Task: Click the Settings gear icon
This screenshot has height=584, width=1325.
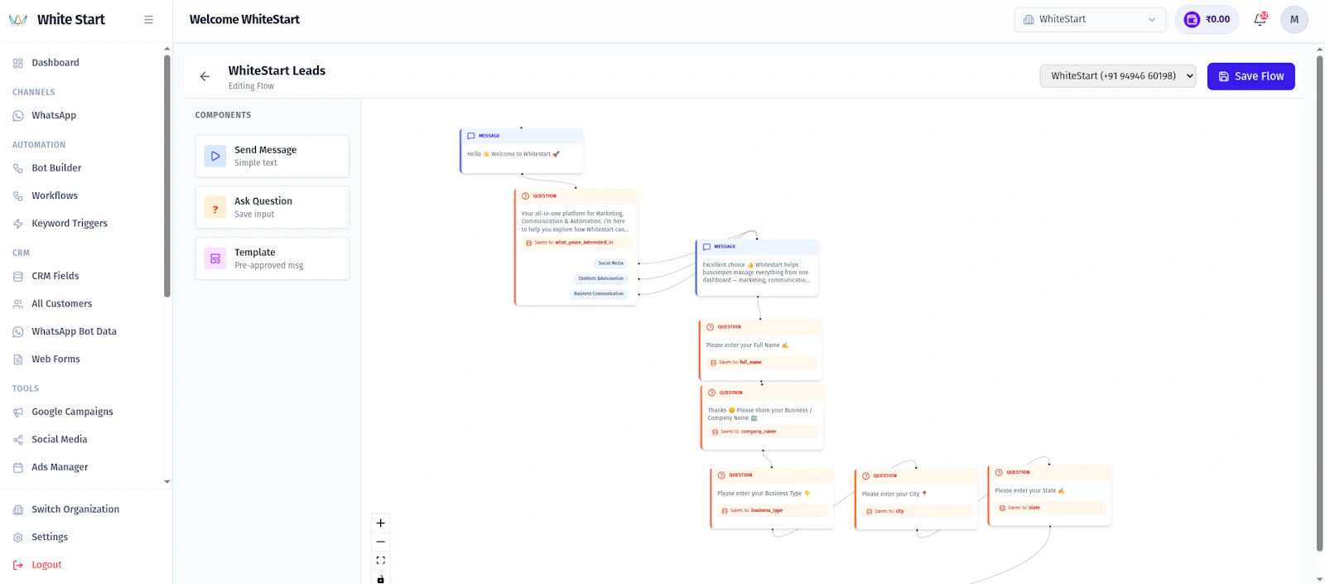Action: pos(18,538)
